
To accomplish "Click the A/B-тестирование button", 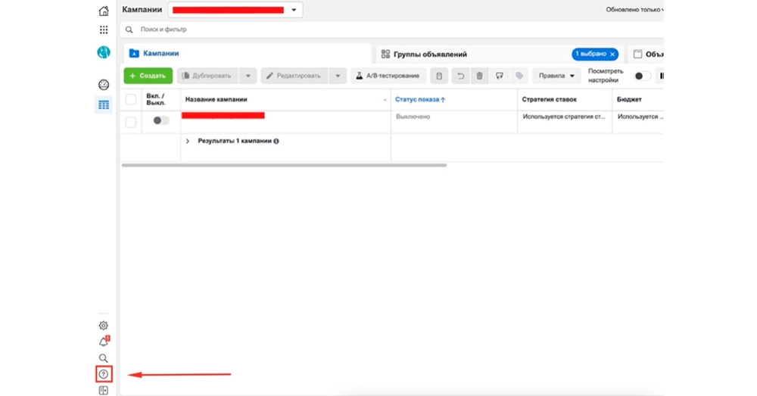I will 388,76.
